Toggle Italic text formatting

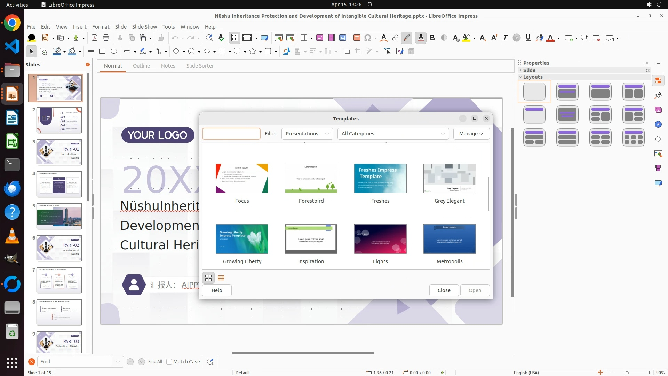pos(505,38)
